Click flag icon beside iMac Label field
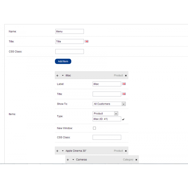This screenshot has width=188, height=188. click(x=124, y=84)
